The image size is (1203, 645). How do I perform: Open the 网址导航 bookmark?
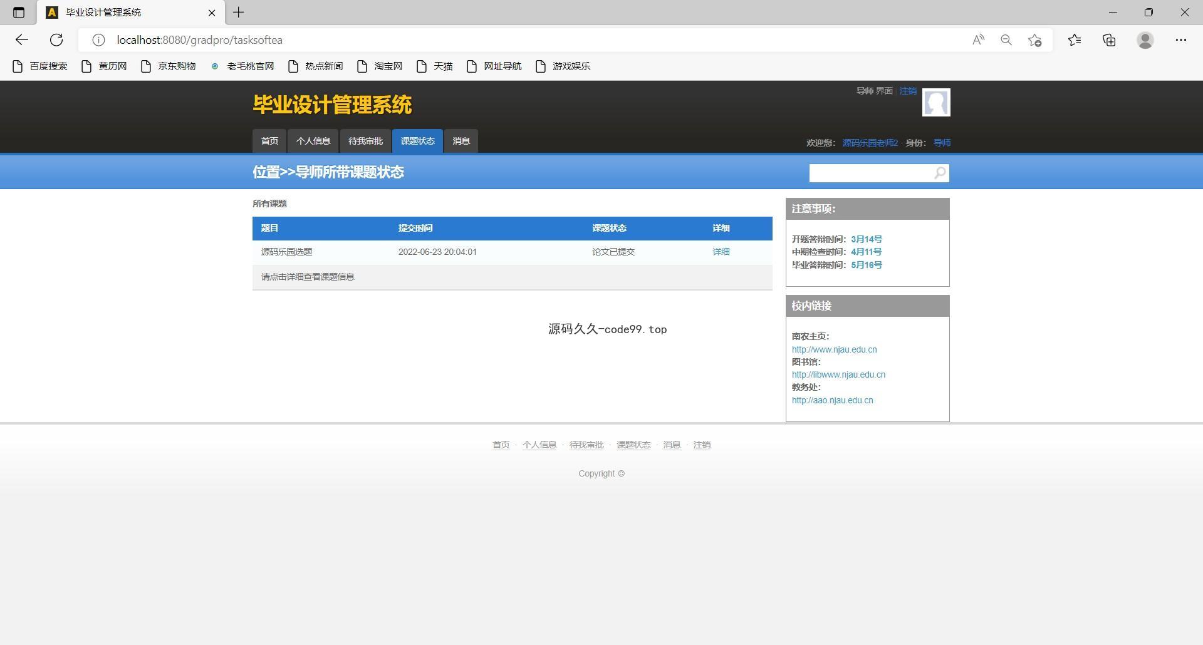[494, 66]
